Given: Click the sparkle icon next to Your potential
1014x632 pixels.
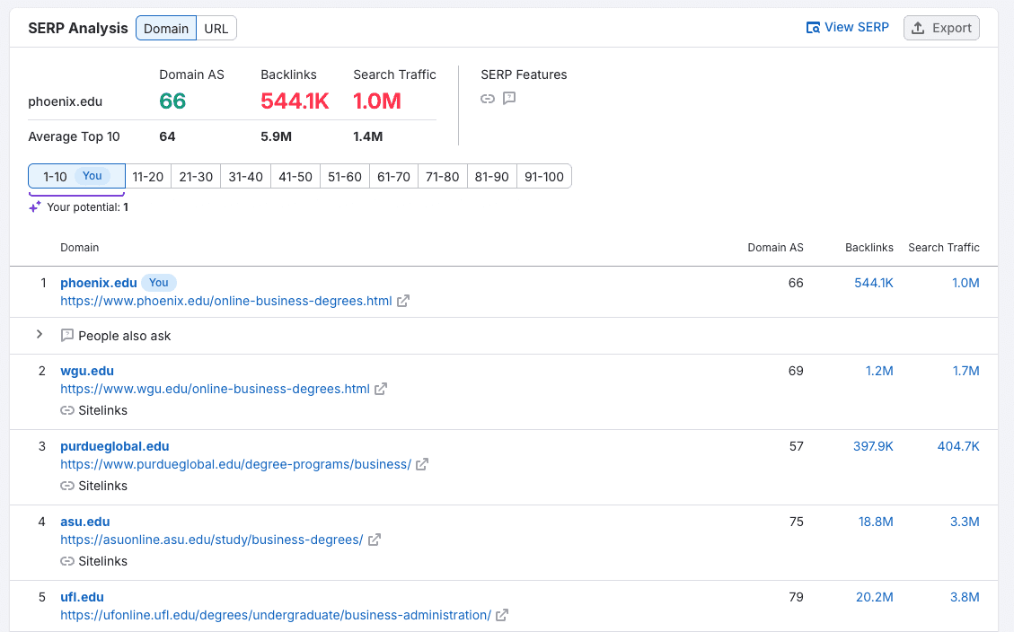Looking at the screenshot, I should click(x=34, y=206).
